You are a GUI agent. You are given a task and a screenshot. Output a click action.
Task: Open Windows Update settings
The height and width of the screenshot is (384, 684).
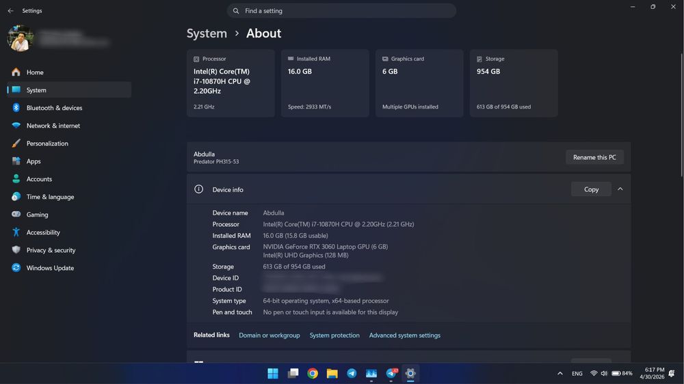69,268
